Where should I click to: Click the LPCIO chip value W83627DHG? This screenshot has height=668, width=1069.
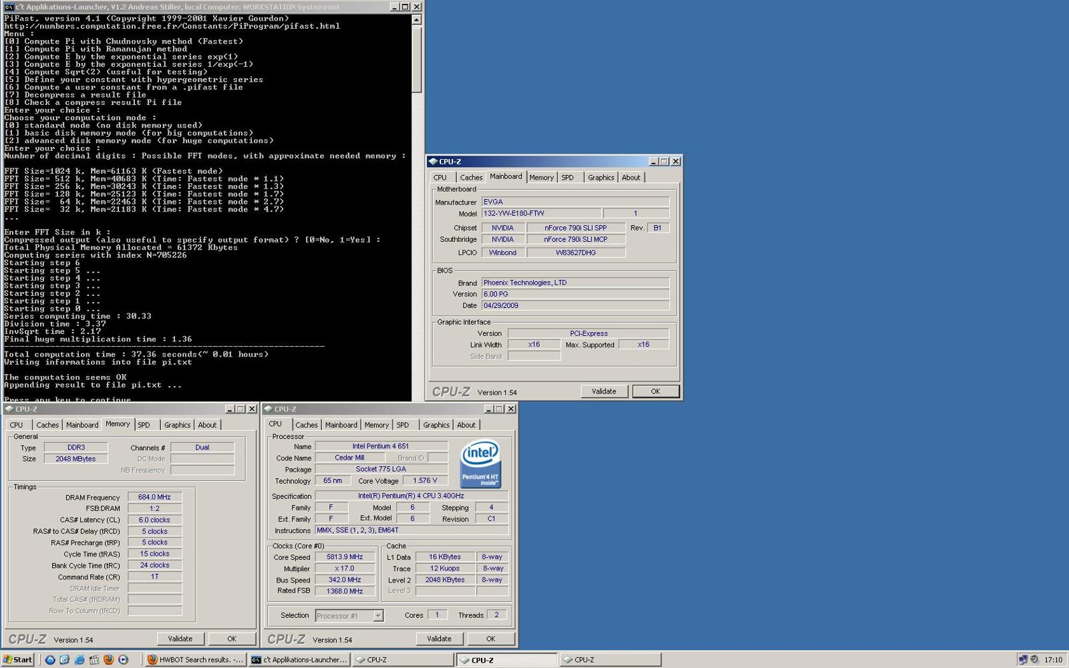(576, 253)
